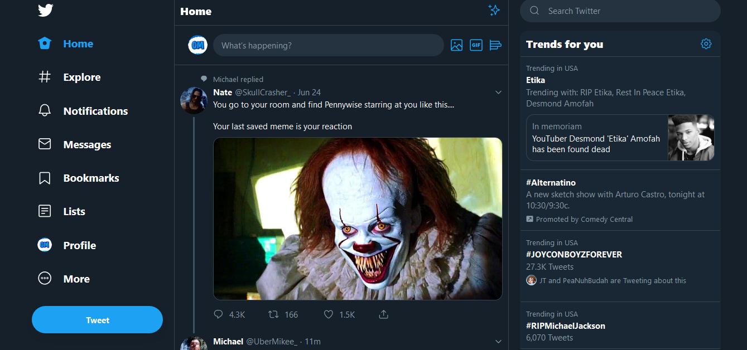This screenshot has width=747, height=350.
Task: Share Nate's tweet via upload icon
Action: [383, 314]
